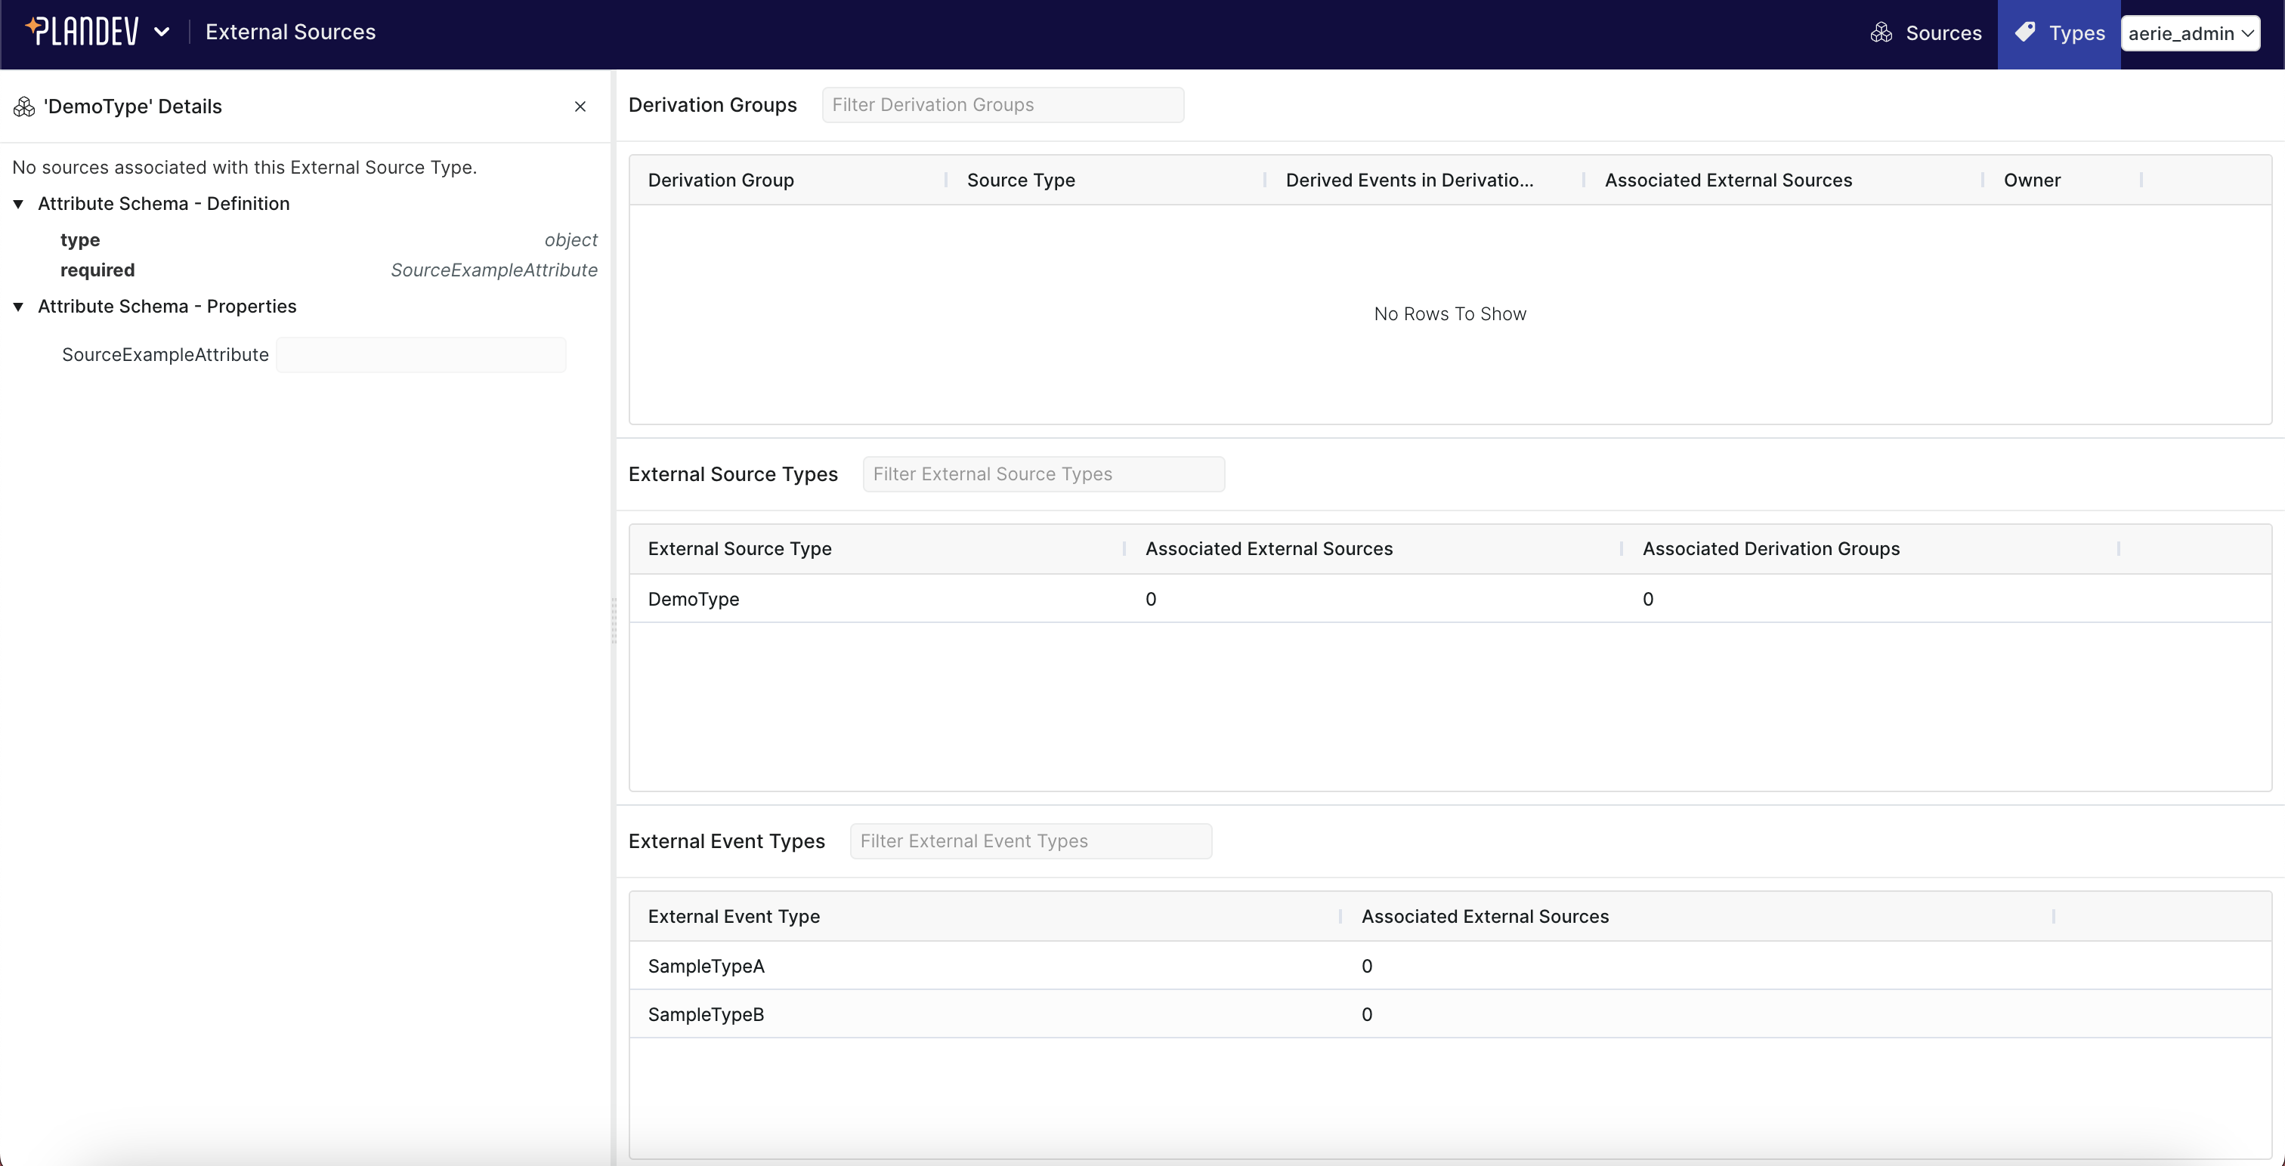Click the PLANDEV logo
This screenshot has width=2285, height=1166.
85,30
